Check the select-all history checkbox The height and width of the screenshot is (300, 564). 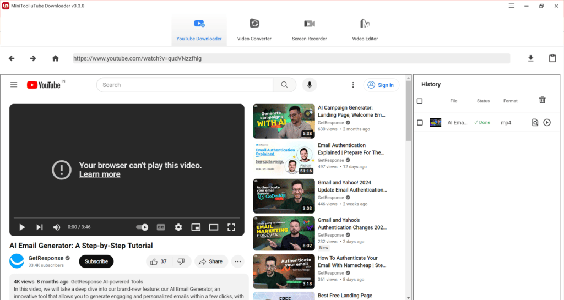(419, 101)
